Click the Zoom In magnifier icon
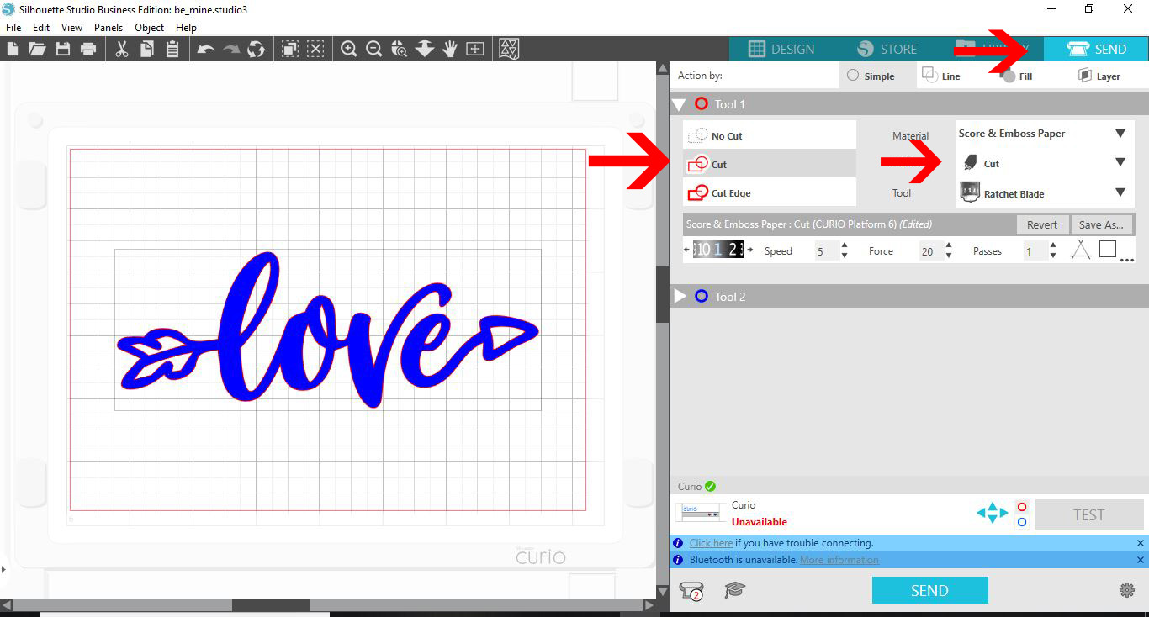The height and width of the screenshot is (617, 1149). point(349,49)
